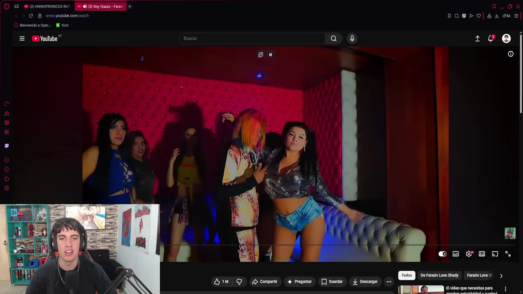Toggle subtitles in the video player
The image size is (523, 294).
point(456,254)
